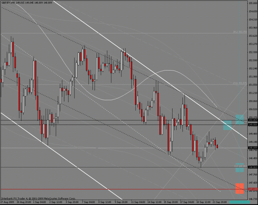Viewport: 258px width, 205px height.
Task: Select the red 147.148 price level tag
Action: (253, 189)
